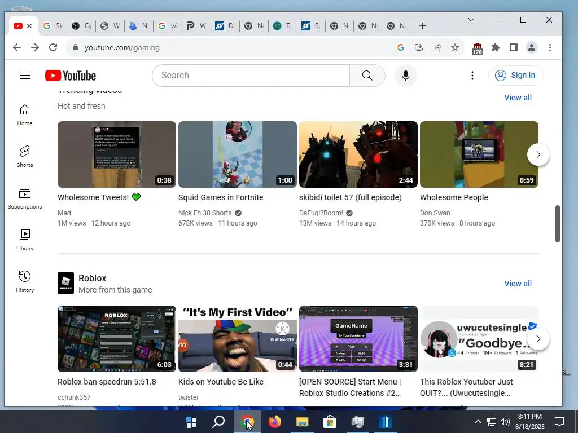Image resolution: width=578 pixels, height=433 pixels.
Task: Open the Roblox game title link
Action: (x=92, y=278)
